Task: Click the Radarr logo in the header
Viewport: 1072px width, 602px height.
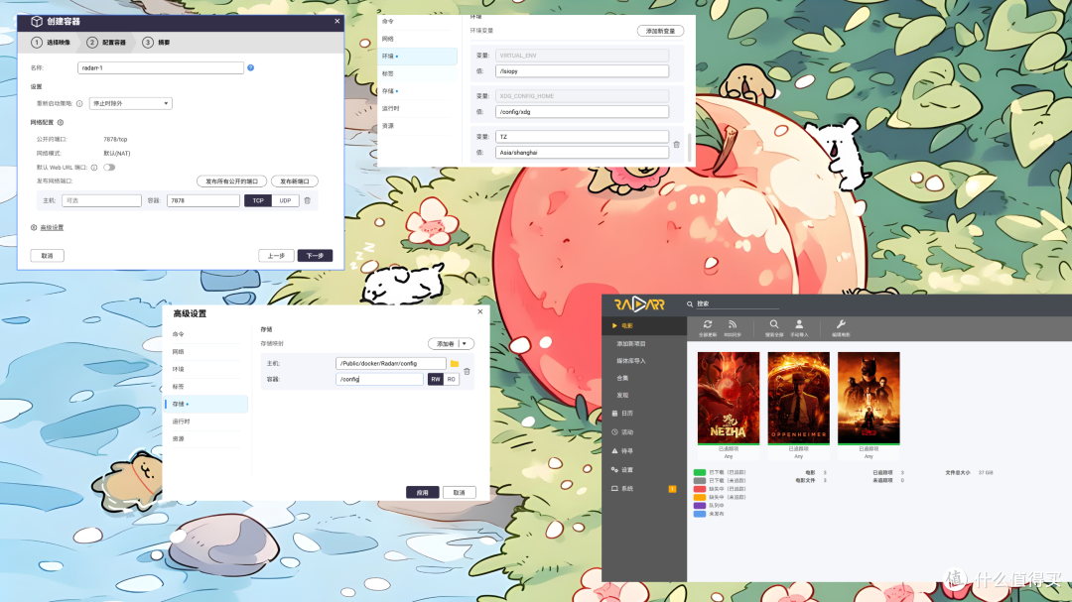Action: [639, 304]
